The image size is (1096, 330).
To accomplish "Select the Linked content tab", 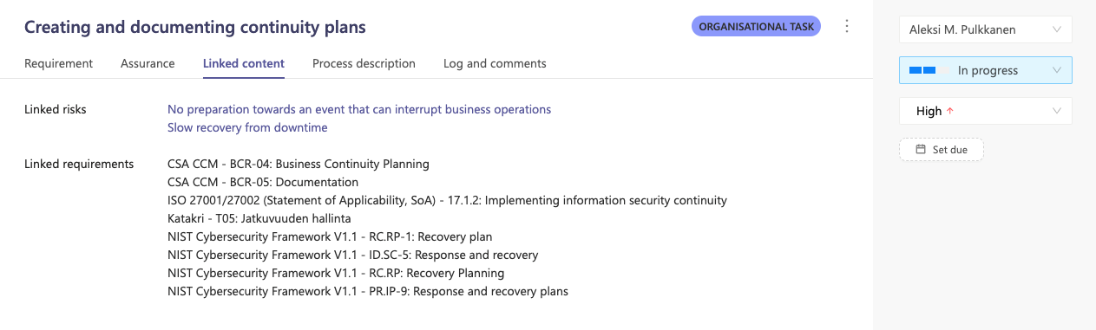I will 244,63.
